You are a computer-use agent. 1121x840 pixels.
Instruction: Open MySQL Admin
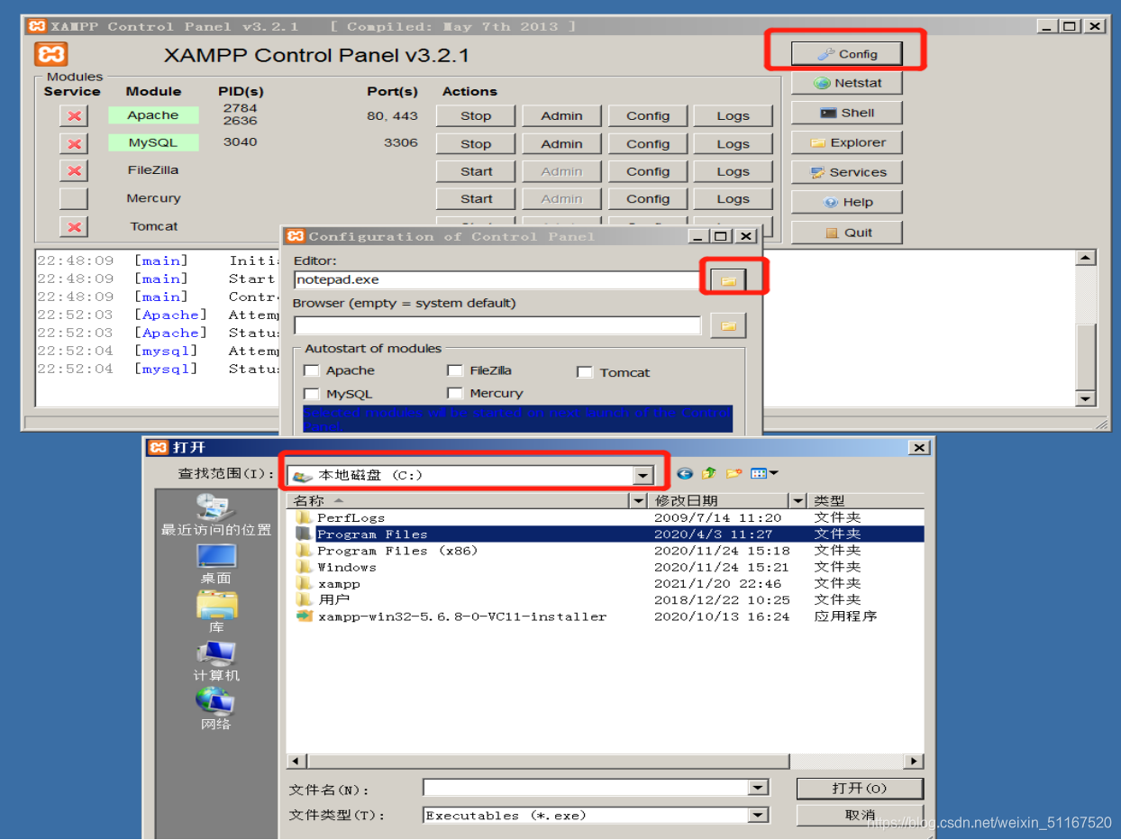[x=561, y=143]
